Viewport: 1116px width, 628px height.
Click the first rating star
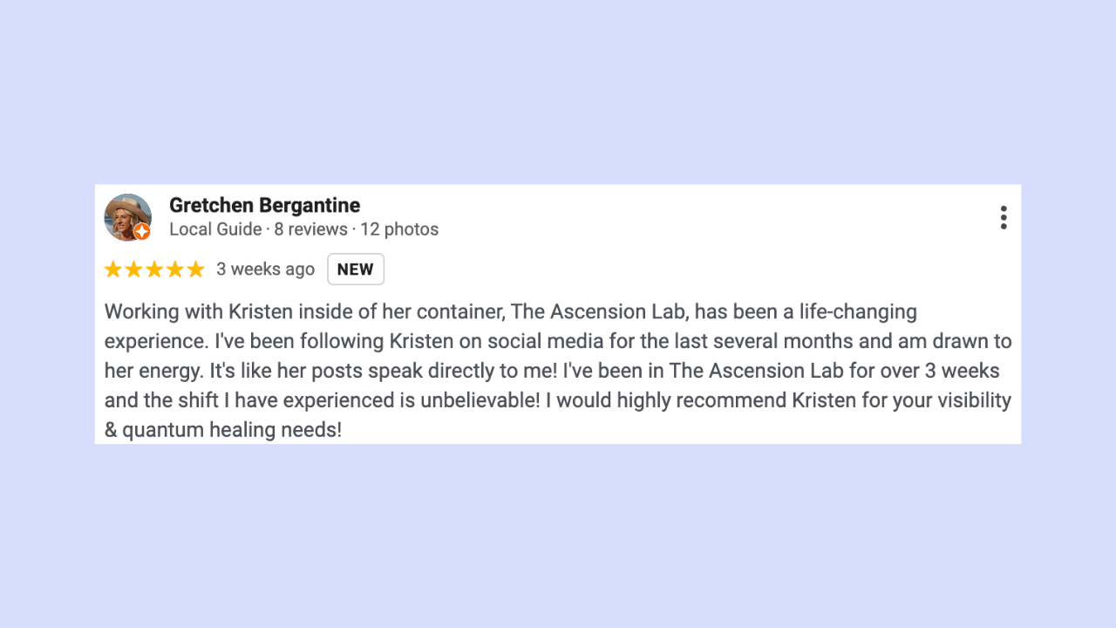[113, 270]
